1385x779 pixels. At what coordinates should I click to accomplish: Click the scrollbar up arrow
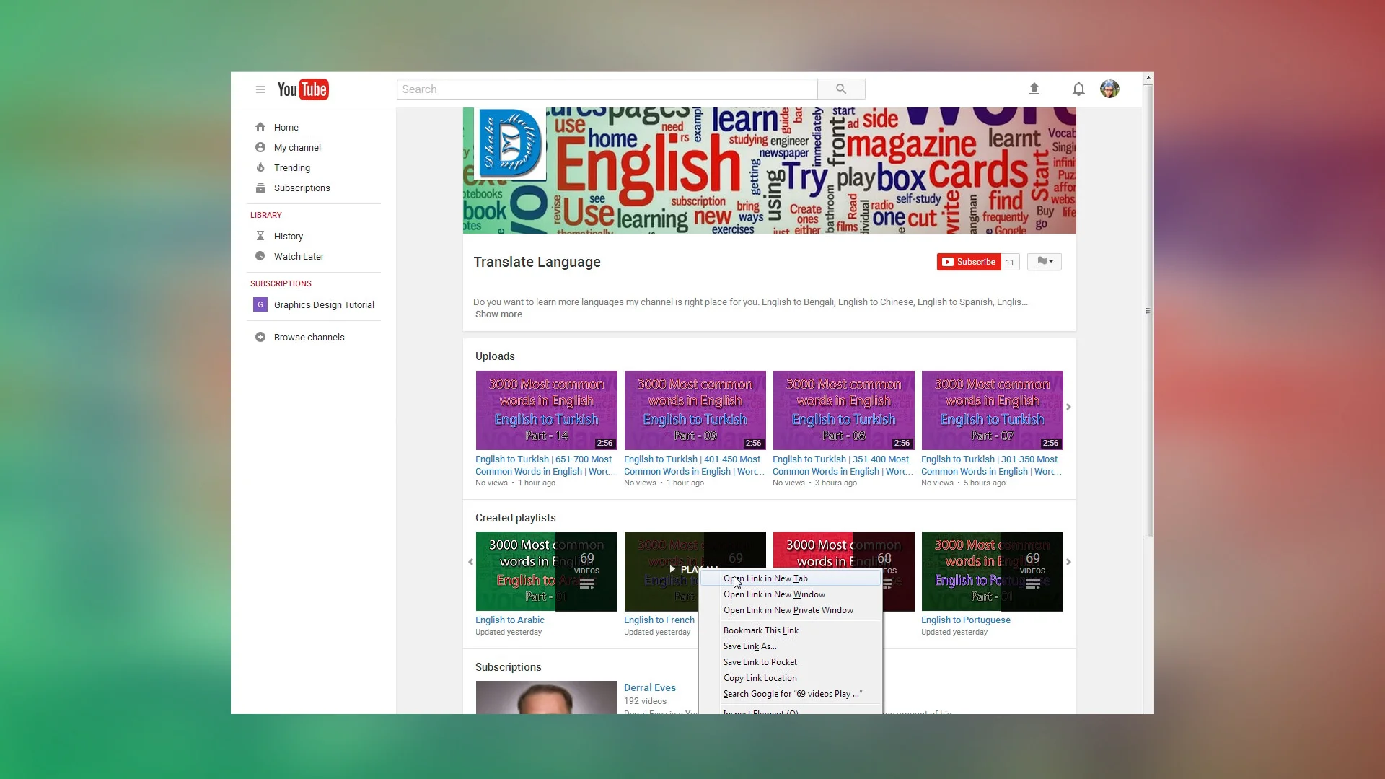1148,78
